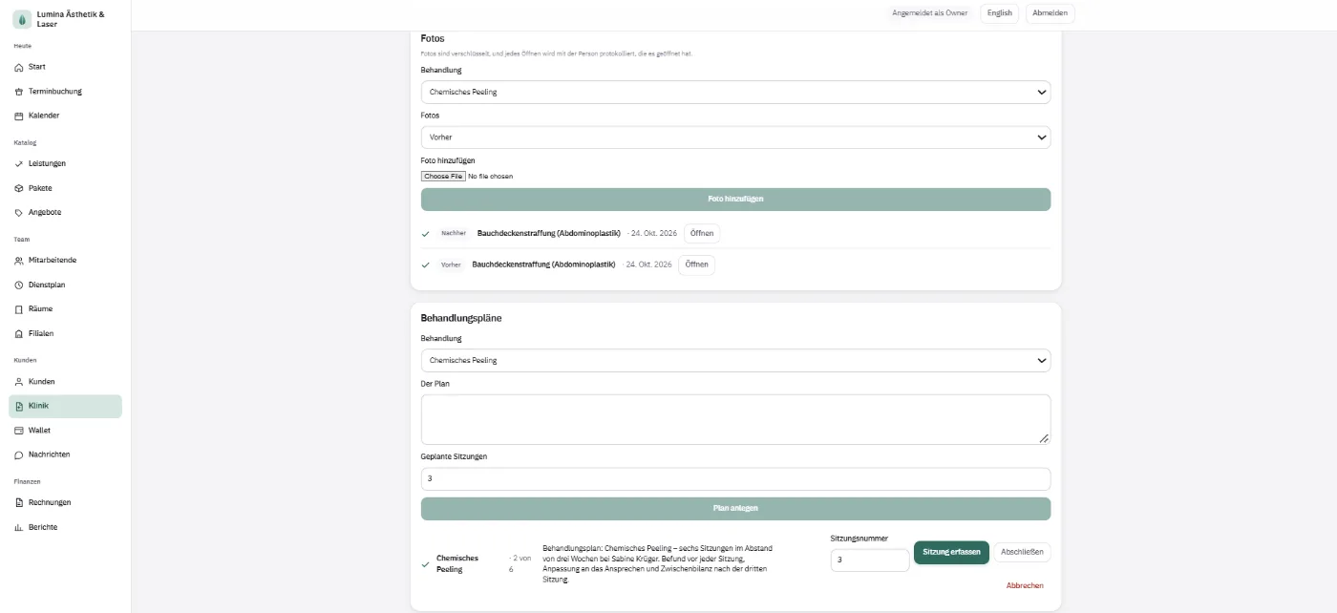Select Berichte in the sidebar

(65, 527)
